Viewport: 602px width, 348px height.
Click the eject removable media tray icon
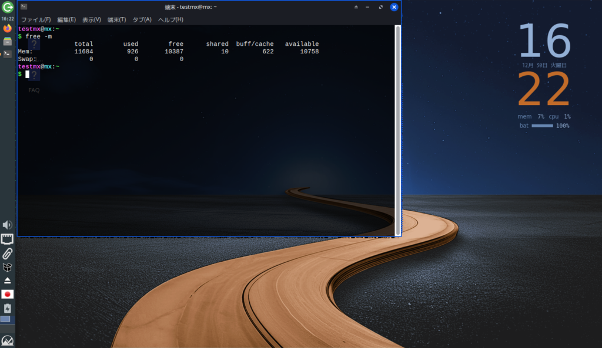pyautogui.click(x=8, y=281)
